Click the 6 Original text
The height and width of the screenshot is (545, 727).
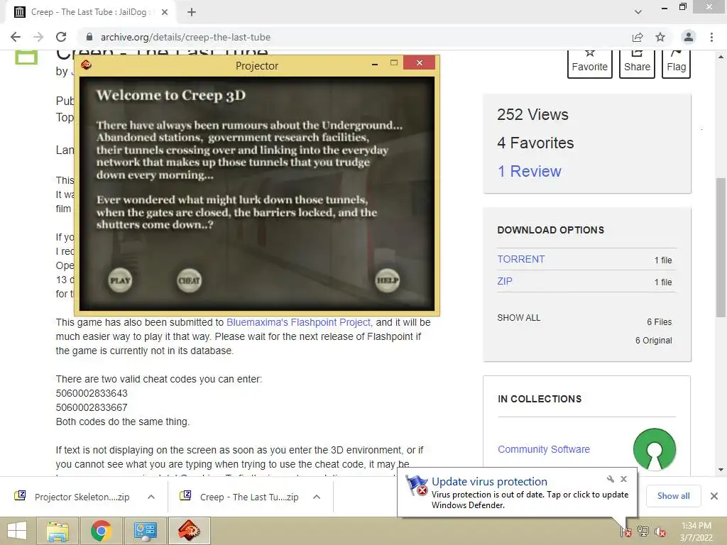653,341
